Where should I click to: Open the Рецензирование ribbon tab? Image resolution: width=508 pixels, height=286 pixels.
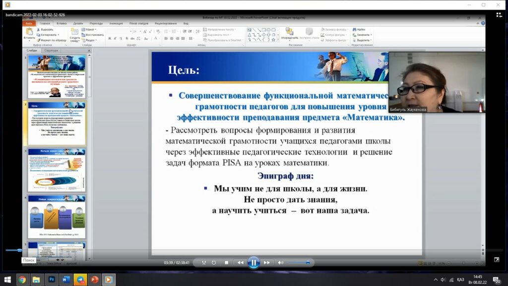pyautogui.click(x=166, y=23)
